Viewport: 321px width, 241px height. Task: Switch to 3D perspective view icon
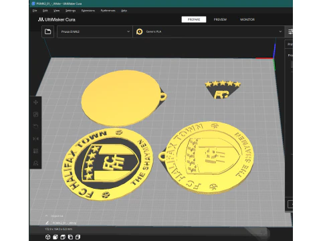click(47, 237)
